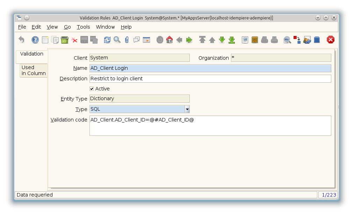Click the Requery refresh icon

coord(107,40)
